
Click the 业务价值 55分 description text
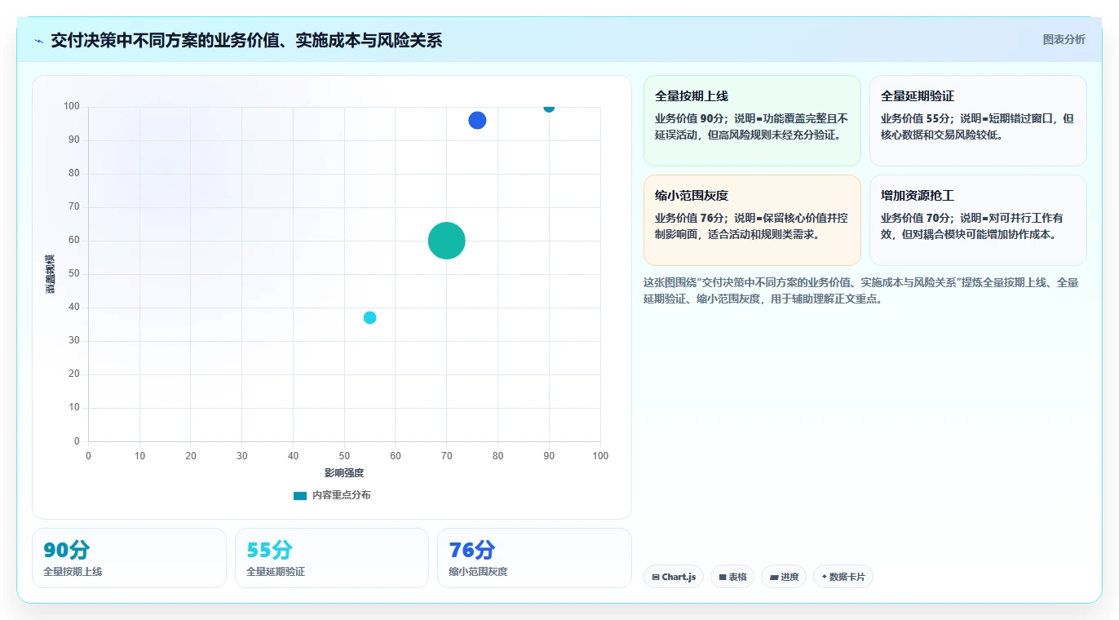(977, 126)
